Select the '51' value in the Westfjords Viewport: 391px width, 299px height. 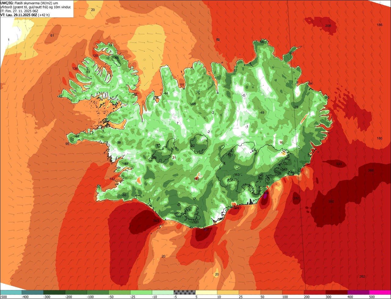[x=88, y=72]
